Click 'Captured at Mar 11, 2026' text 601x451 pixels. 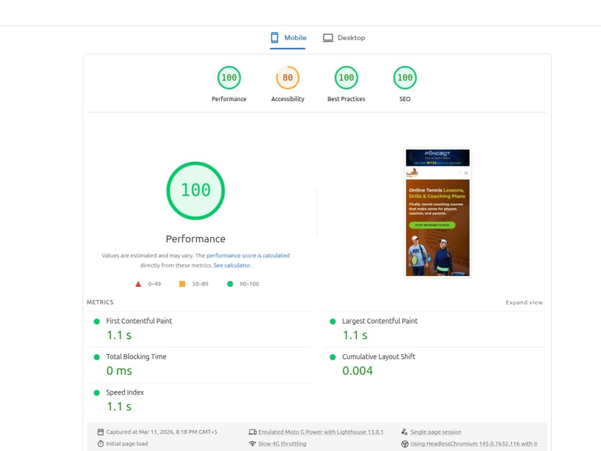coord(162,432)
